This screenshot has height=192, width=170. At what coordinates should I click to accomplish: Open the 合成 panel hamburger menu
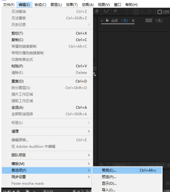tap(133, 21)
